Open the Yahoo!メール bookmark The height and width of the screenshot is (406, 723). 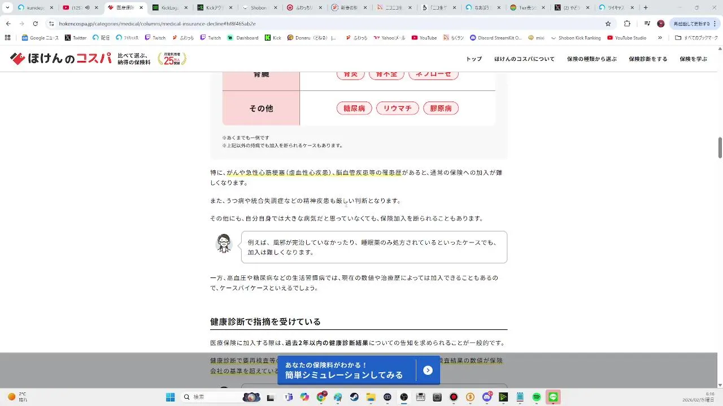390,38
